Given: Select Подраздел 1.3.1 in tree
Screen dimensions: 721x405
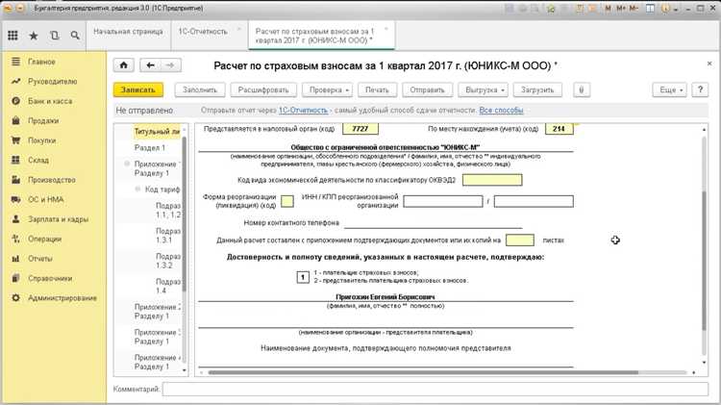Looking at the screenshot, I should 168,235.
